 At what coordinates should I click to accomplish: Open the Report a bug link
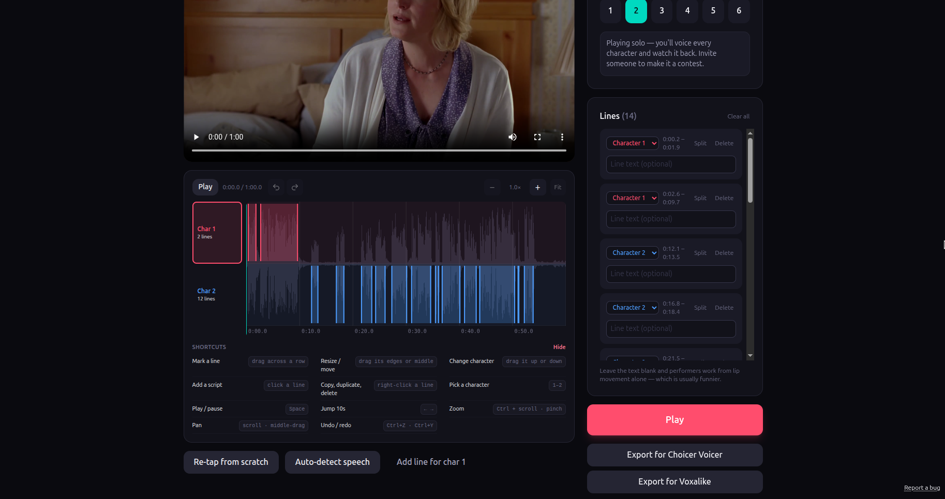coord(922,488)
